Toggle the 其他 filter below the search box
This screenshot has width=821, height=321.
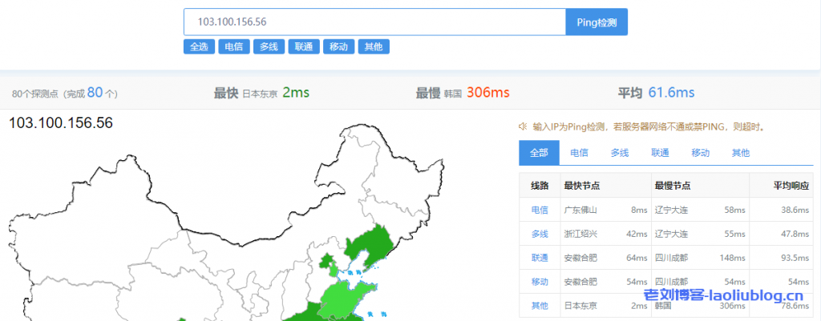click(374, 46)
